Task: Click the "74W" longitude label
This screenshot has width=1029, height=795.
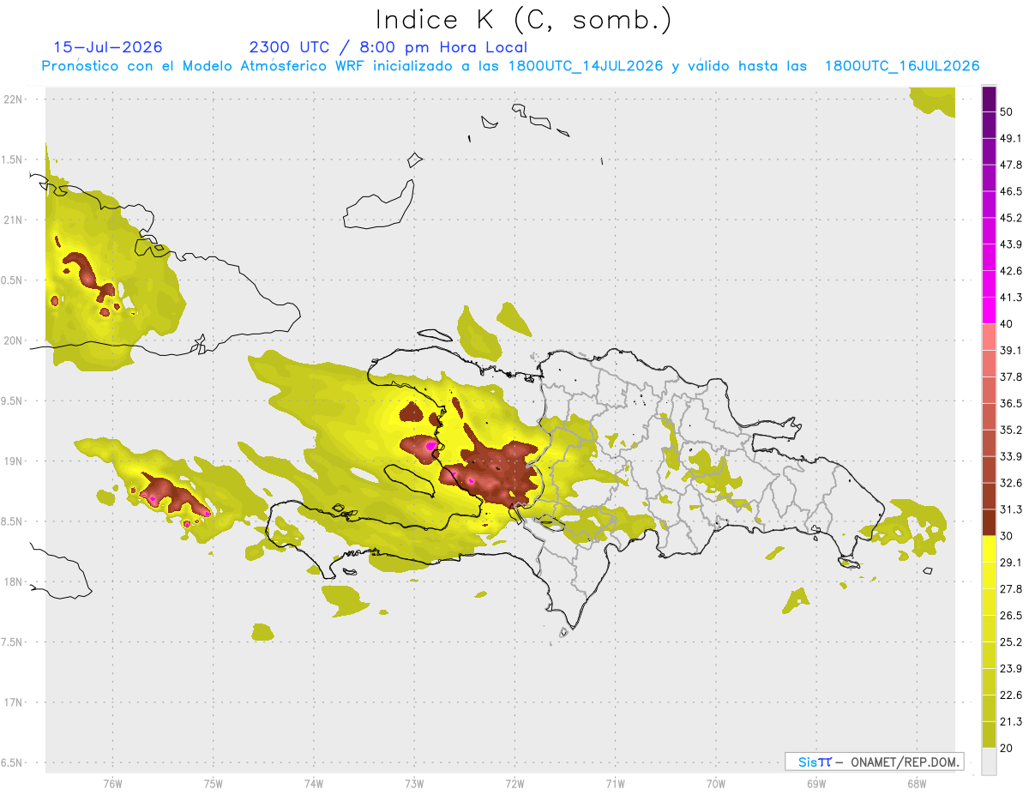Action: [x=314, y=784]
